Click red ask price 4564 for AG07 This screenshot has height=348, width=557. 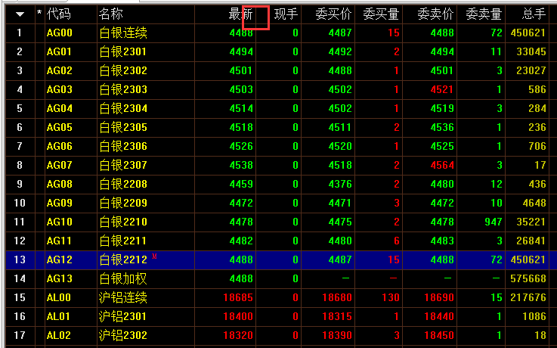pos(442,165)
